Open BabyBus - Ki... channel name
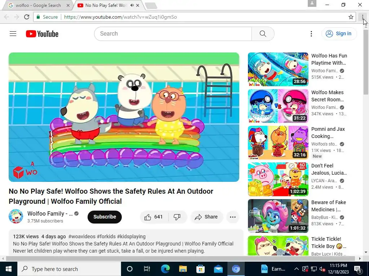Image resolution: width=369 pixels, height=276 pixels. point(325,217)
